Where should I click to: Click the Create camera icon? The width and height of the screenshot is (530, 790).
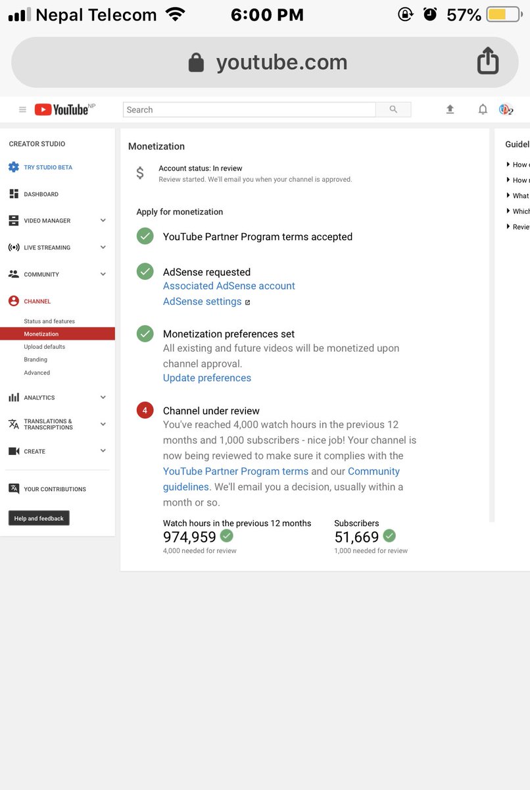point(14,451)
